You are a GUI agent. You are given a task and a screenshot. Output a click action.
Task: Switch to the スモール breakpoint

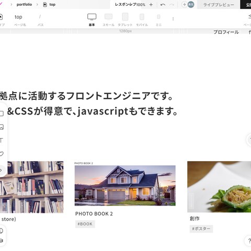(108, 17)
